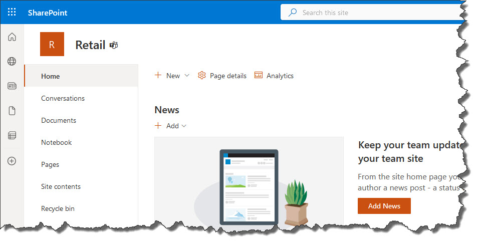Select Home in the left navigation
Screen dimensions: 479x244
[81, 76]
